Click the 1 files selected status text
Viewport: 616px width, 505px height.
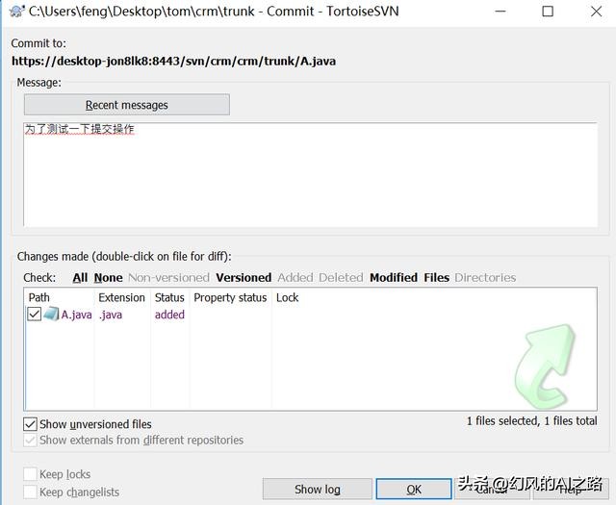pos(532,421)
